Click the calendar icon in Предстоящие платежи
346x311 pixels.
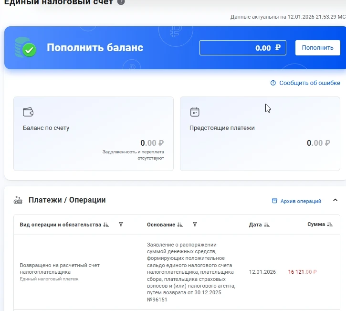[195, 112]
